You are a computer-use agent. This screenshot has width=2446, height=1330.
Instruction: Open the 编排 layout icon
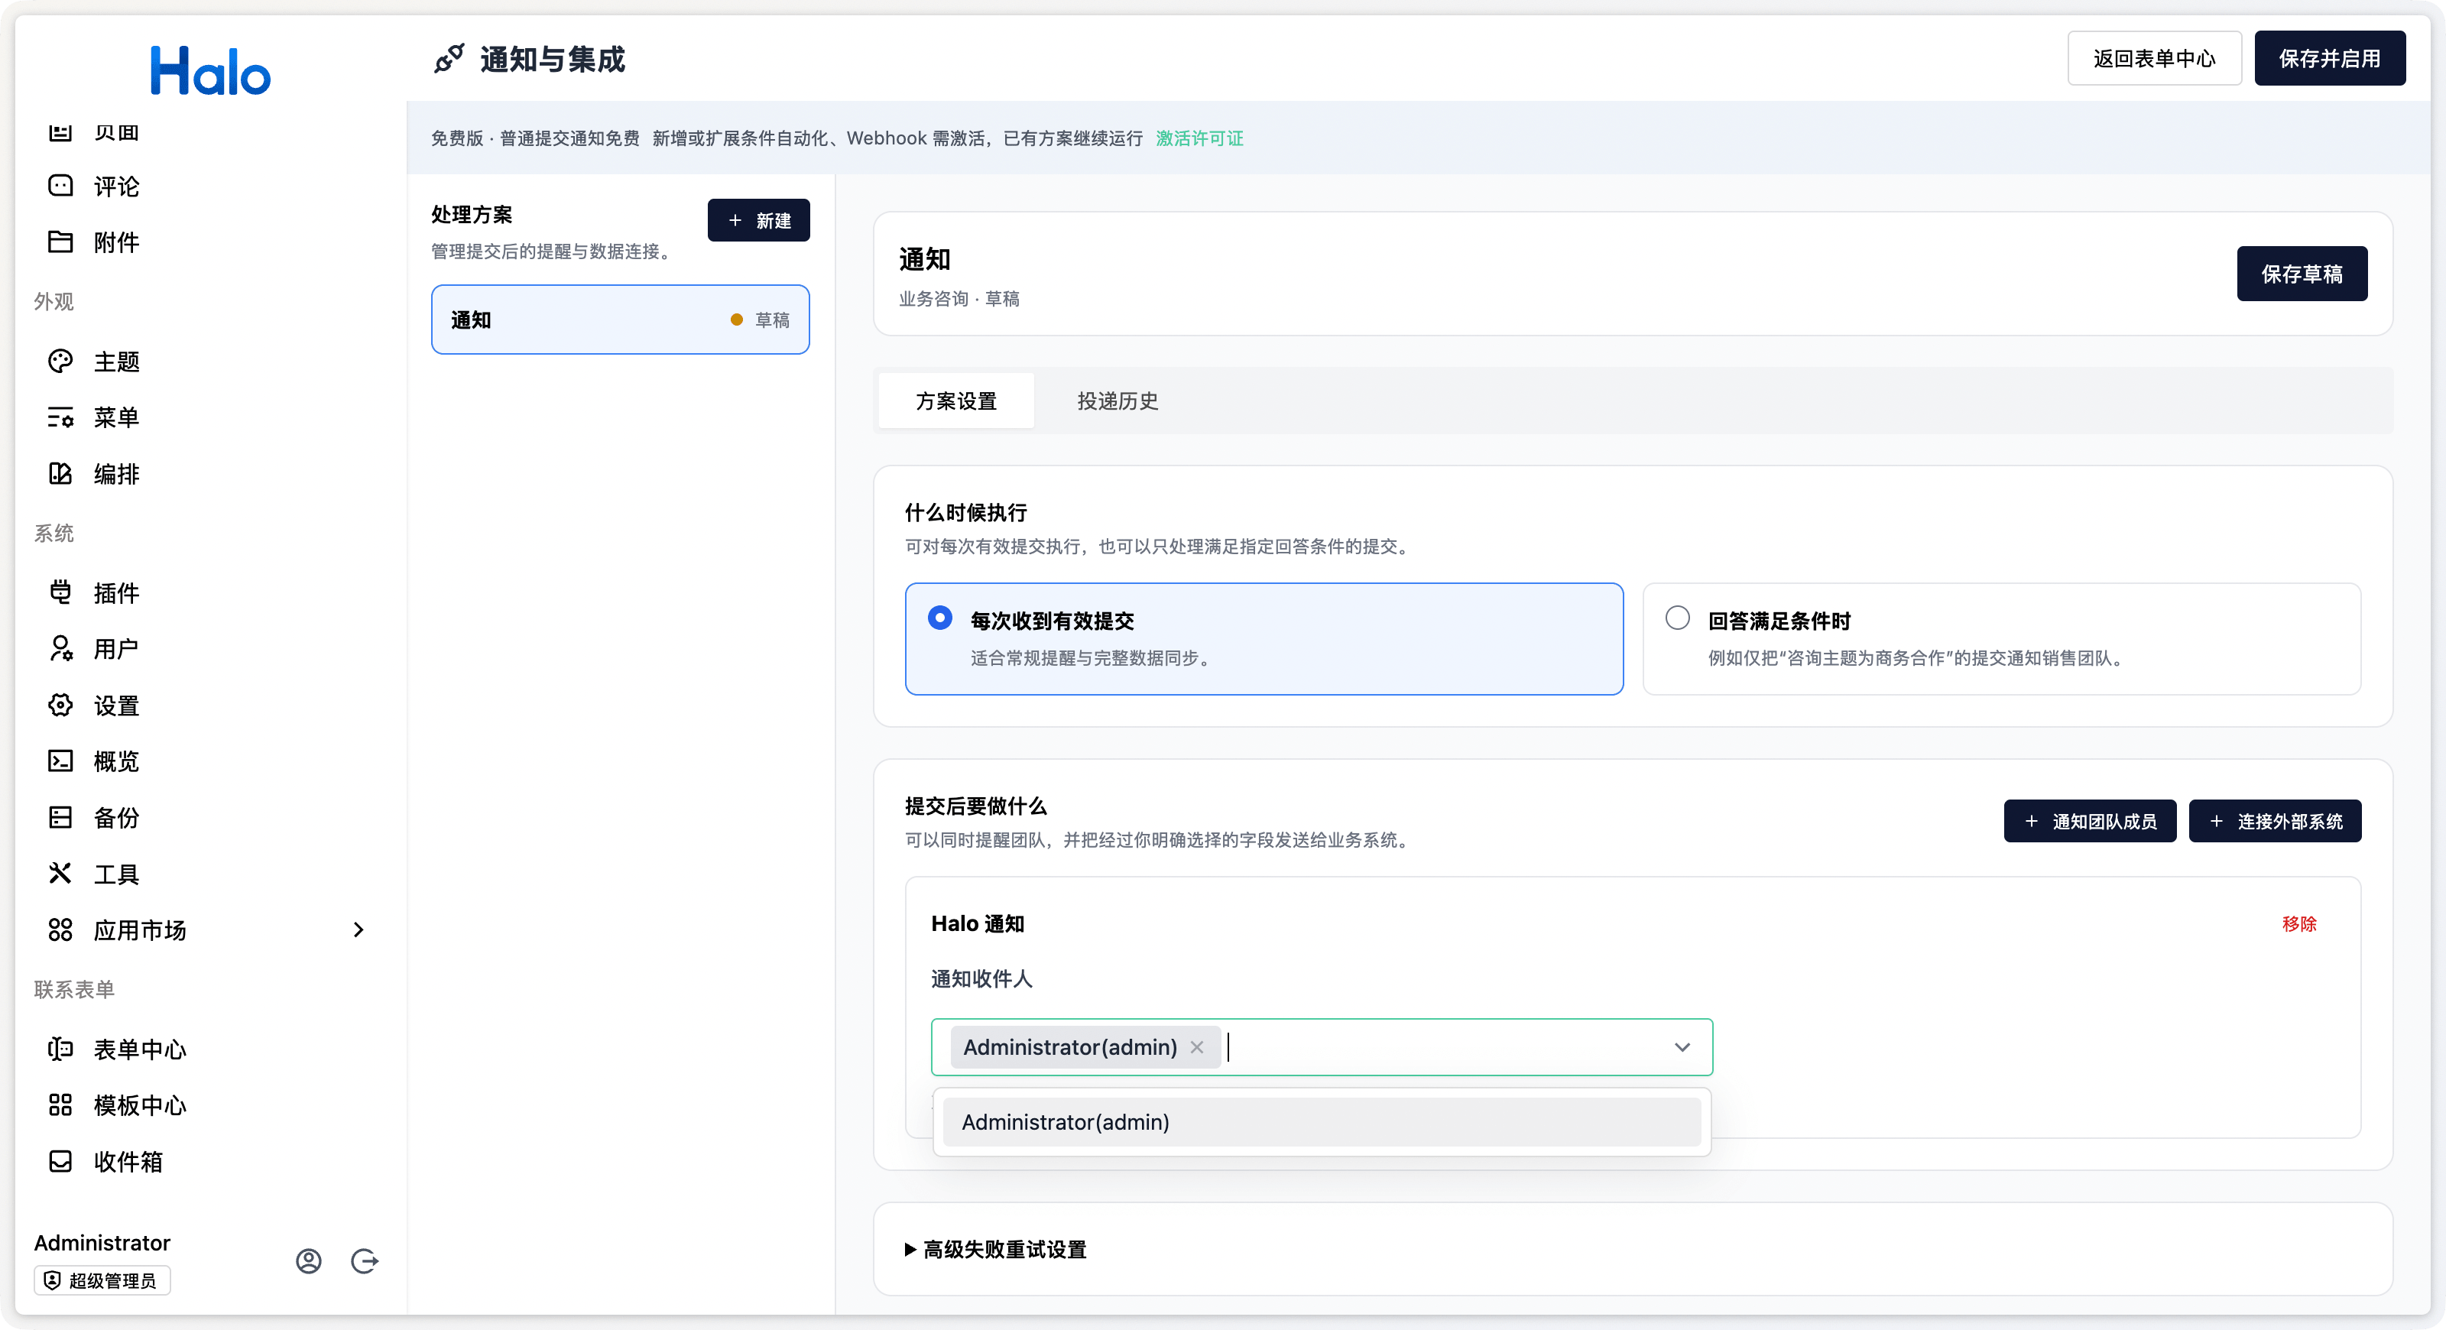(x=60, y=474)
